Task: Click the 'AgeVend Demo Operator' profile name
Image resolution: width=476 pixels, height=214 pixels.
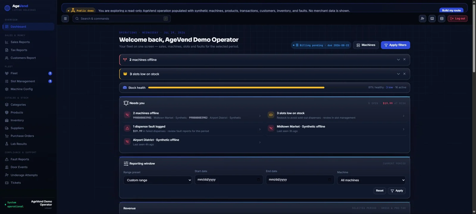Action: click(x=42, y=203)
